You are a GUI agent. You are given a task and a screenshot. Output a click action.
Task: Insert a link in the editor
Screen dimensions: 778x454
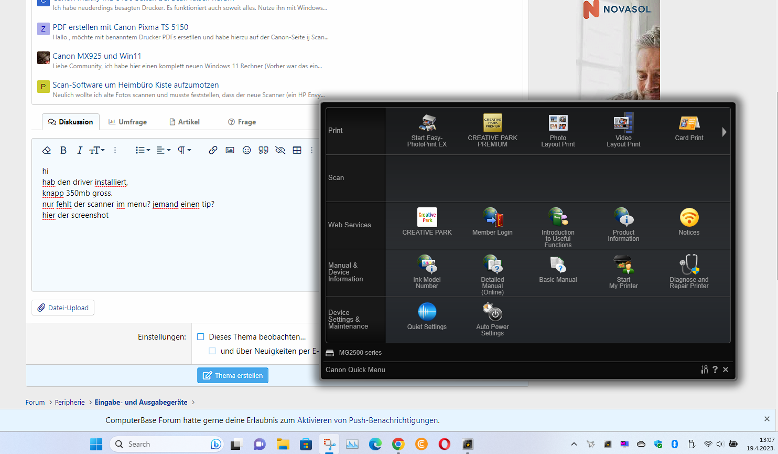pyautogui.click(x=213, y=150)
